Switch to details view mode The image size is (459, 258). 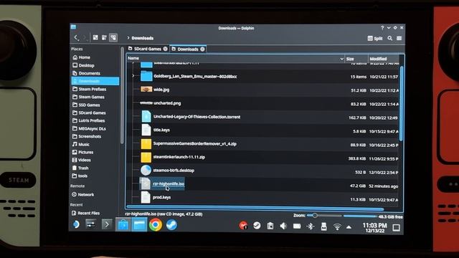tap(113, 38)
